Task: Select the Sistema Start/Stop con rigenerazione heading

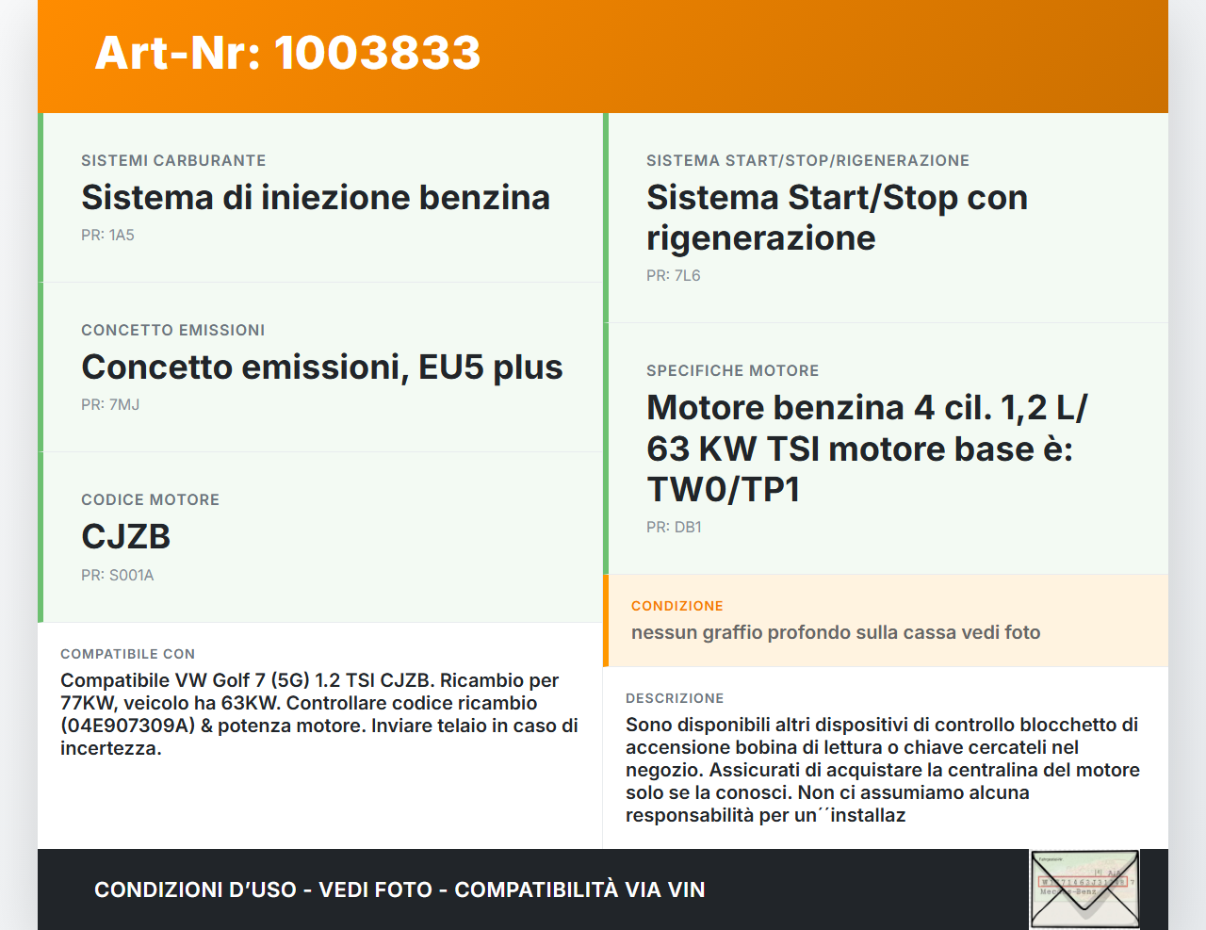Action: coord(837,218)
